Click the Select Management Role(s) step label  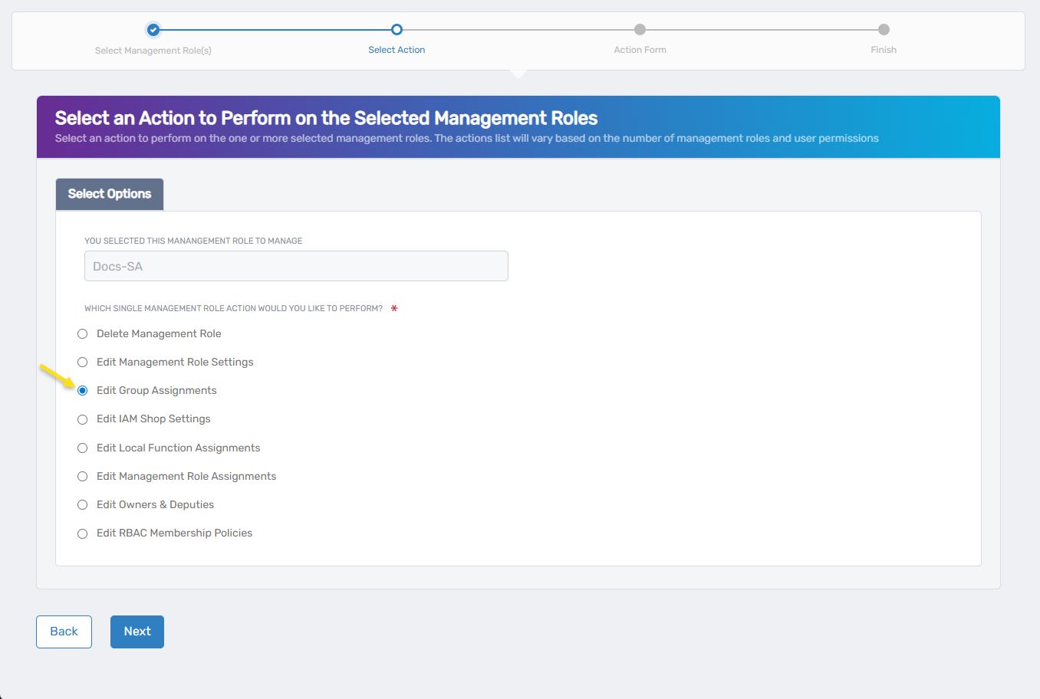click(x=153, y=51)
